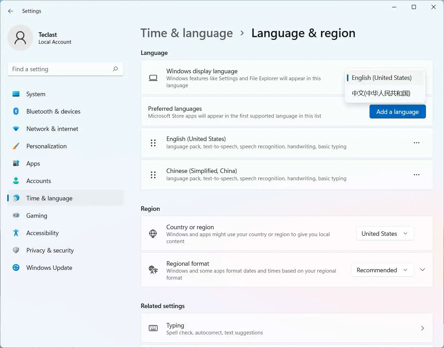This screenshot has height=348, width=444.
Task: Click the search magnifier icon
Action: (115, 69)
